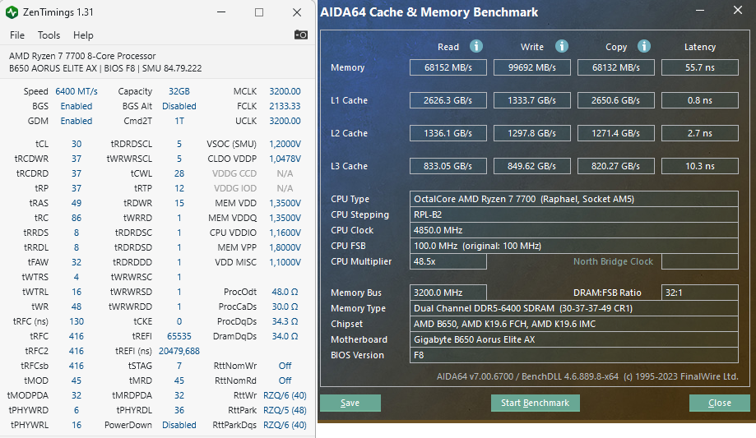This screenshot has height=438, width=756.
Task: Click the Memory Copy 68132 MB/s field
Action: pyautogui.click(x=615, y=67)
